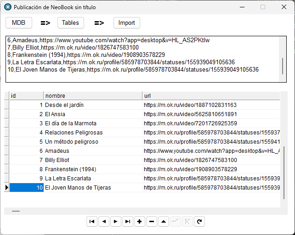Click url cell ending 1887102831163

pyautogui.click(x=211, y=105)
